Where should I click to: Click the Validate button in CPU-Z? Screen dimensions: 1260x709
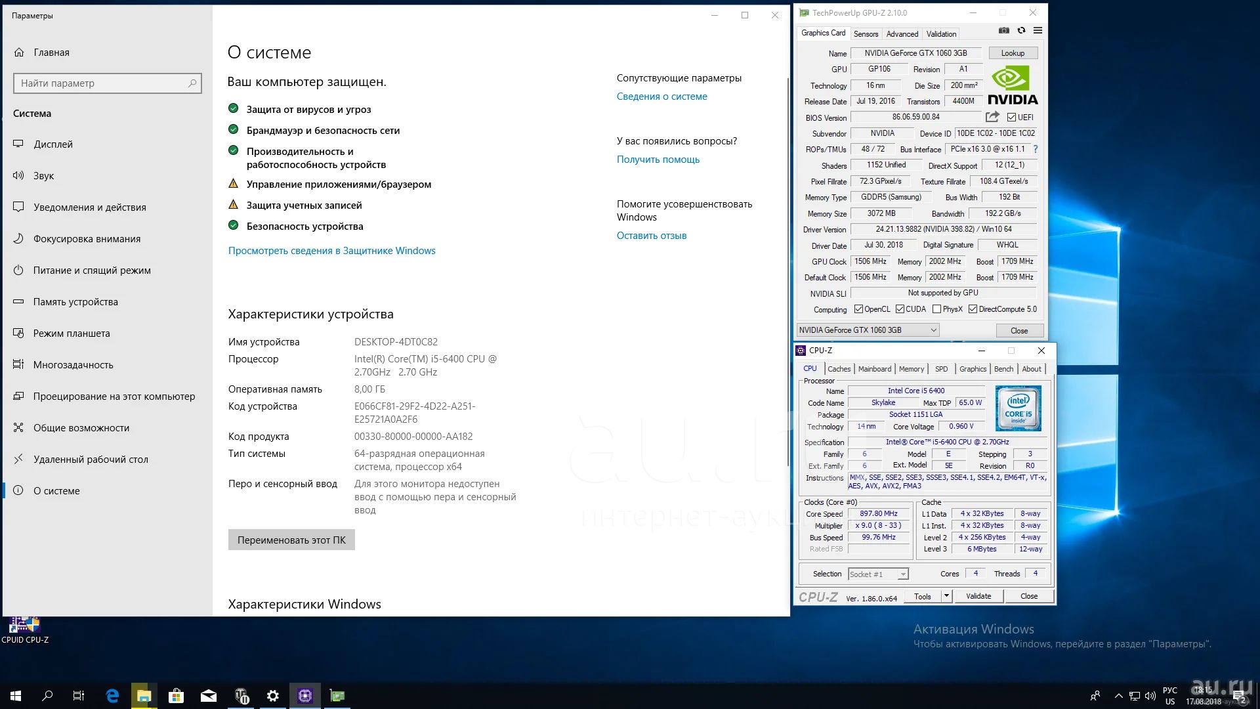pos(978,596)
